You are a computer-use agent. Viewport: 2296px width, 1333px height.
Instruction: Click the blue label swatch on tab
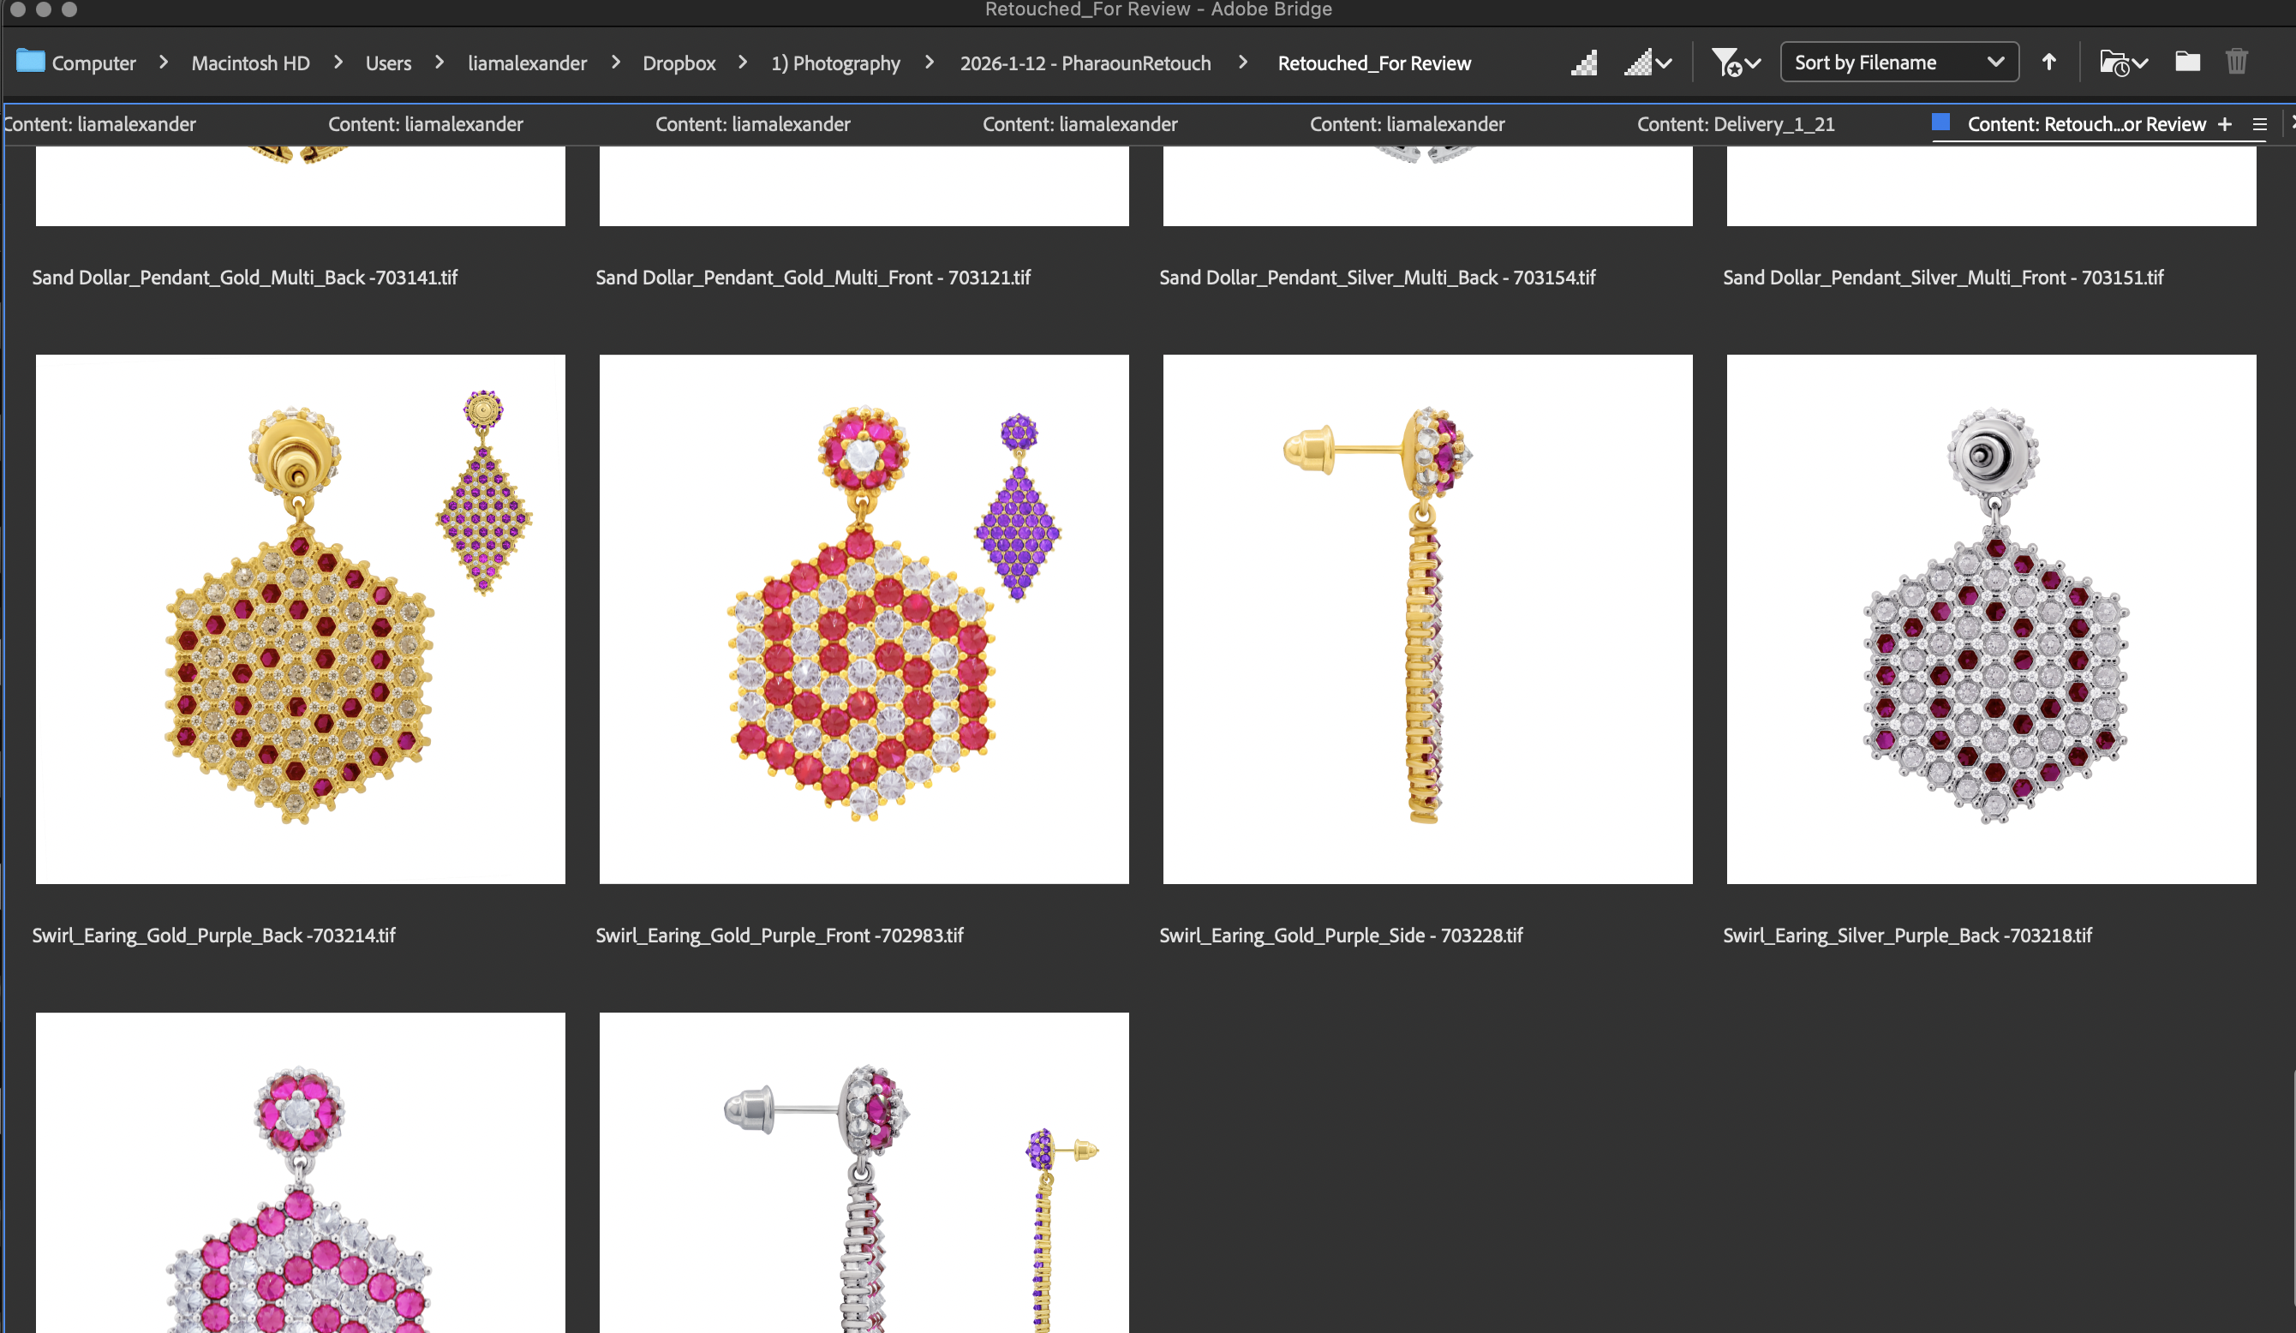click(1940, 123)
